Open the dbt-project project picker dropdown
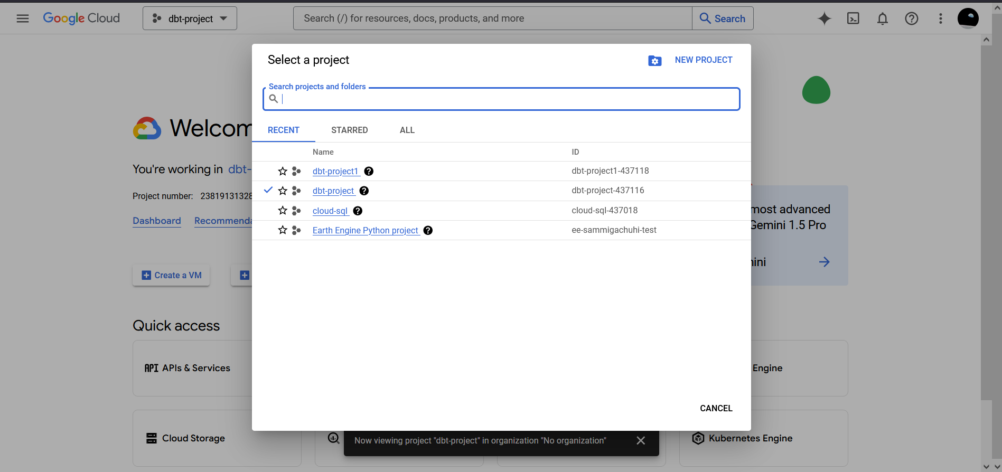Screen dimensions: 1002x472 click(190, 18)
